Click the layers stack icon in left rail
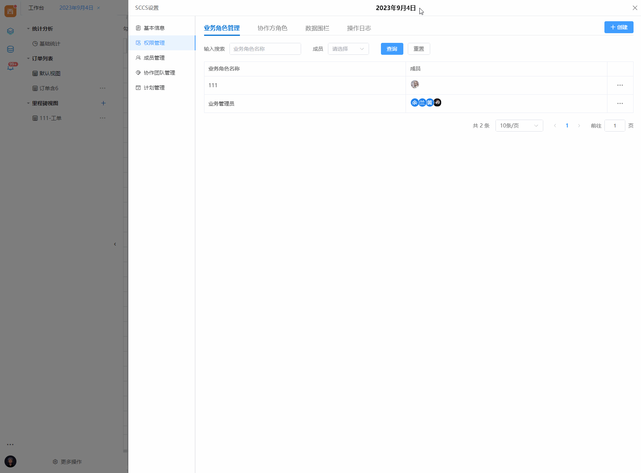 pyautogui.click(x=10, y=31)
